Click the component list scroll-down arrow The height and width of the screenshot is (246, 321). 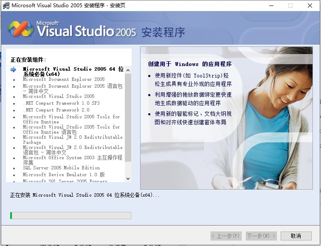pyautogui.click(x=128, y=179)
